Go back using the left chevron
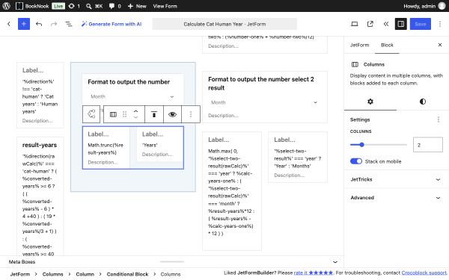 point(9,24)
